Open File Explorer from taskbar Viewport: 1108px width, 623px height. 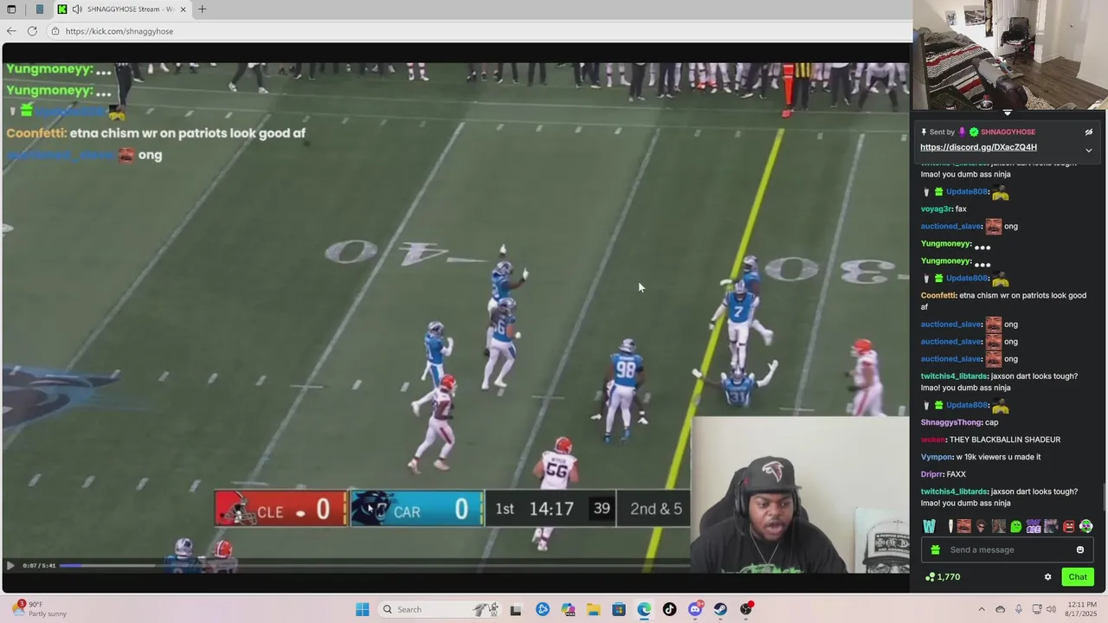(x=593, y=609)
